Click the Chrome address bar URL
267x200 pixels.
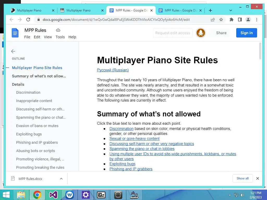click(116, 20)
